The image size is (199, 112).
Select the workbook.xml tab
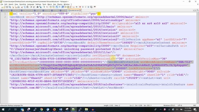click(x=74, y=10)
